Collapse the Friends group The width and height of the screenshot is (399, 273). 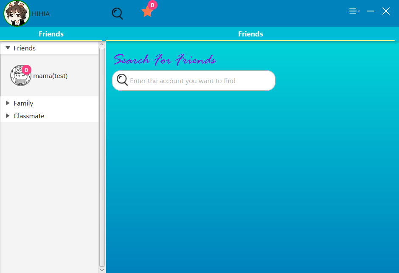(x=8, y=48)
